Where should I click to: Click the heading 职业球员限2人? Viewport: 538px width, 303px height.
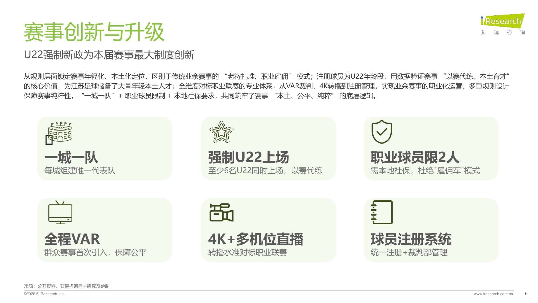(x=415, y=157)
